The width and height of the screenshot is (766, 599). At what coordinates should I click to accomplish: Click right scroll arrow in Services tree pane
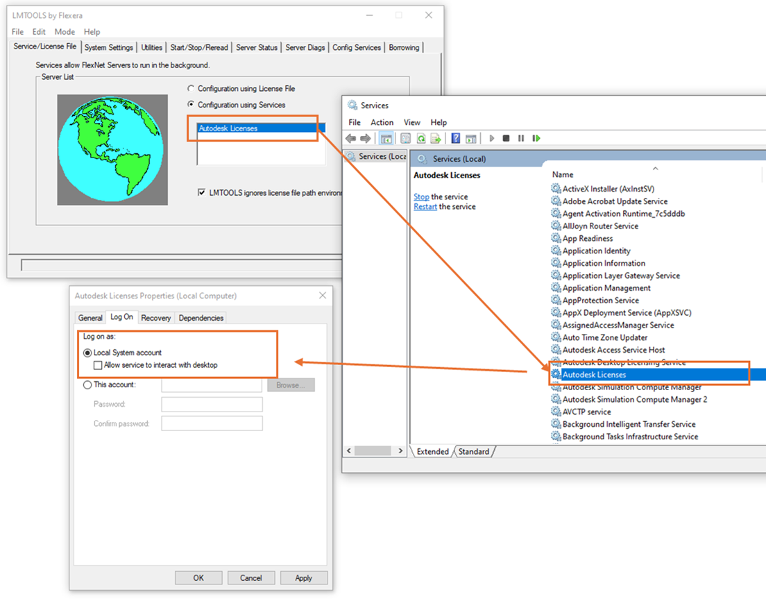pos(400,450)
